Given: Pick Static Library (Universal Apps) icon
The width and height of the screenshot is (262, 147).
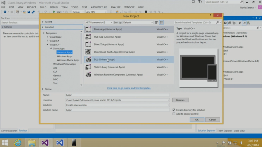Looking at the screenshot, I should (88, 67).
